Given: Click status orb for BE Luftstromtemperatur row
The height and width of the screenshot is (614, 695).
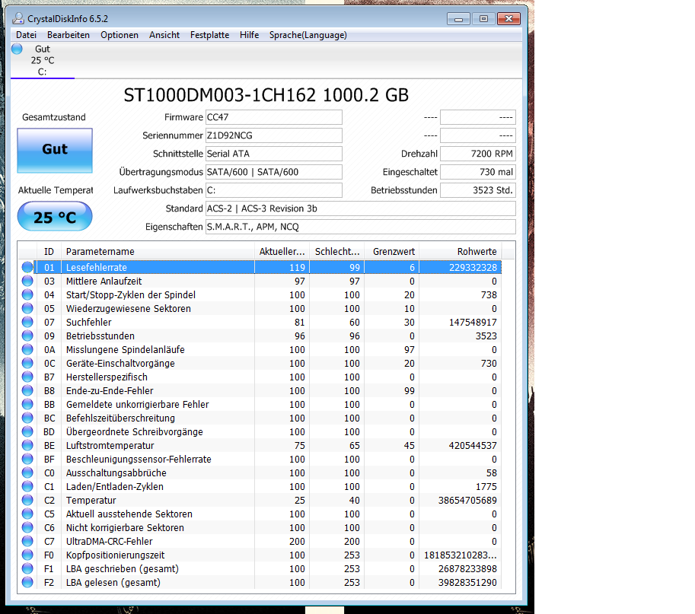Looking at the screenshot, I should [27, 445].
